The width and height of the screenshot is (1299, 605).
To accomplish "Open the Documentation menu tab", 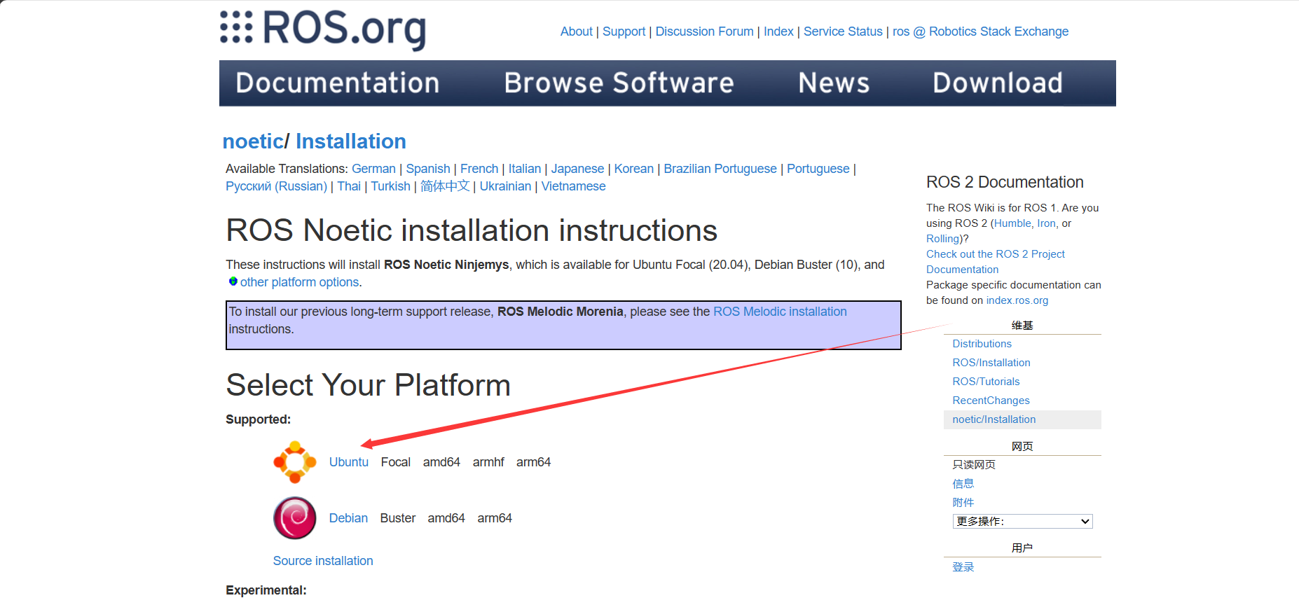I will tap(337, 83).
